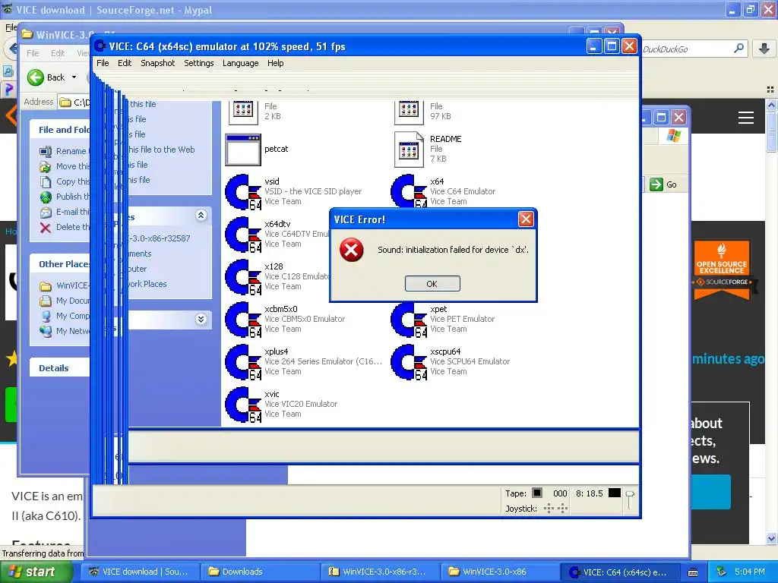The height and width of the screenshot is (583, 778).
Task: Select the x64 C64 Emulator icon
Action: [409, 191]
